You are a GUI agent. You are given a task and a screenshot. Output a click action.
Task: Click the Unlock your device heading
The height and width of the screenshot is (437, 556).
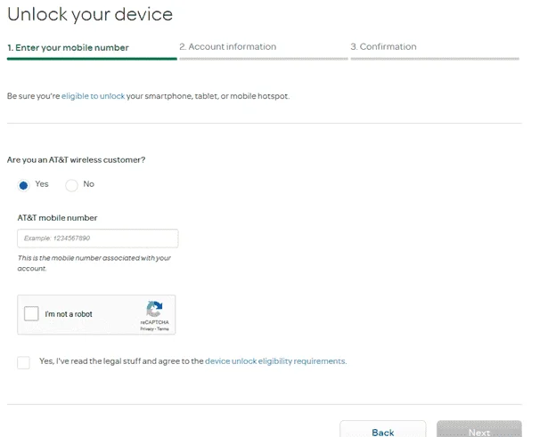[x=90, y=14]
